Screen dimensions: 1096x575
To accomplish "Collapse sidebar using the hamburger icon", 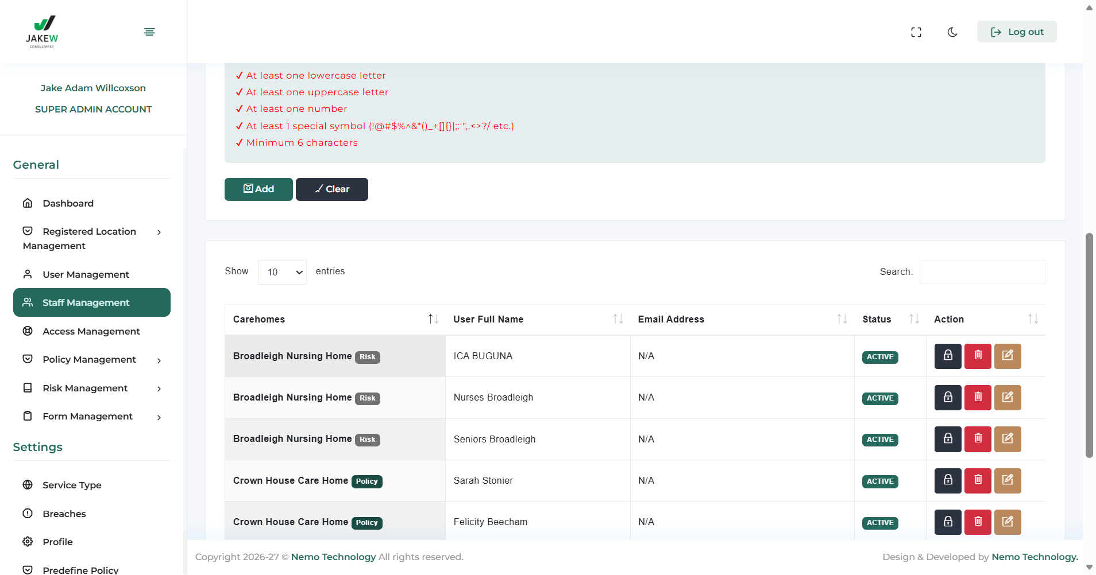I will pyautogui.click(x=149, y=32).
